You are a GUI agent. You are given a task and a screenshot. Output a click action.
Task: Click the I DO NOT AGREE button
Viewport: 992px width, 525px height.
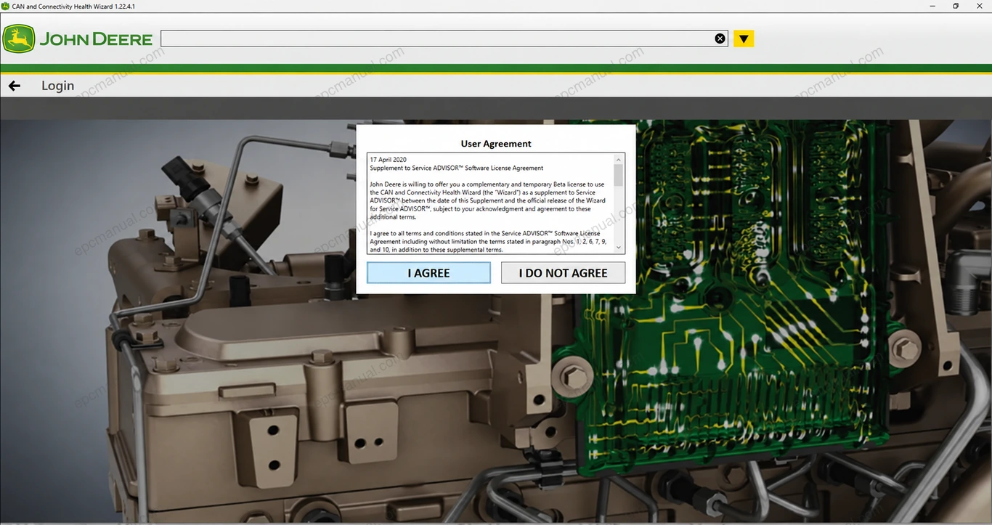(x=563, y=273)
